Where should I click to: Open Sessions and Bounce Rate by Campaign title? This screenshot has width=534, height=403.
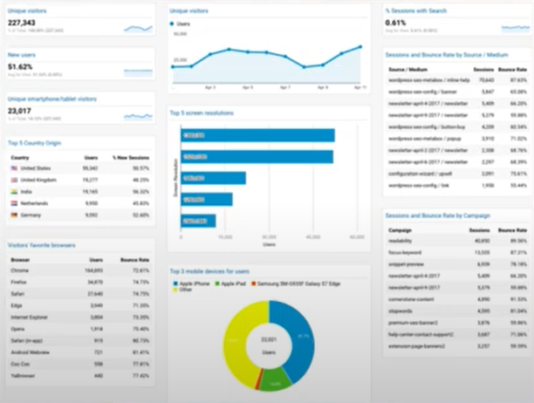click(x=438, y=215)
